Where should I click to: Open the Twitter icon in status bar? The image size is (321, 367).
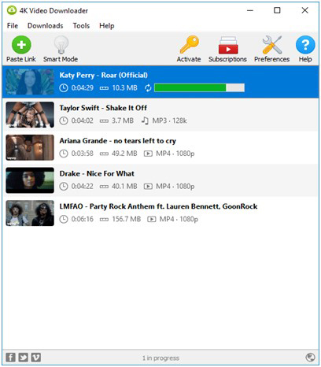pos(24,358)
